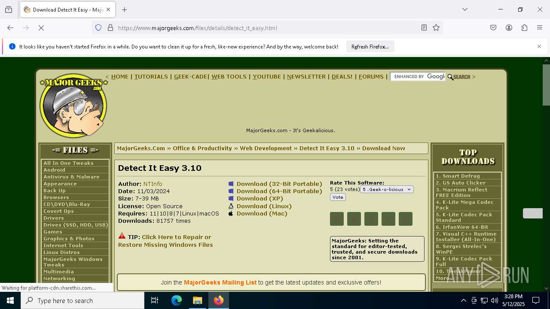Click Type here to search box
This screenshot has width=550, height=309.
point(82,300)
